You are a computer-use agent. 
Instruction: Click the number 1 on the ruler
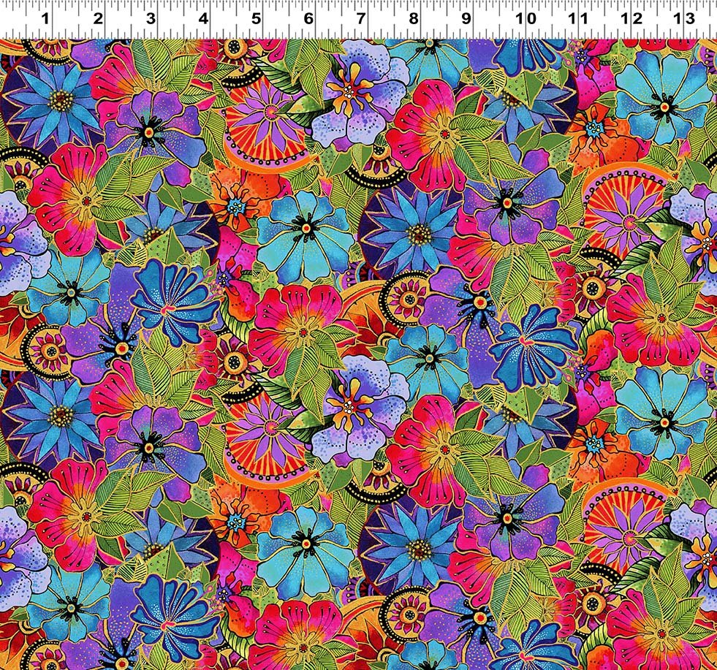pos(45,19)
